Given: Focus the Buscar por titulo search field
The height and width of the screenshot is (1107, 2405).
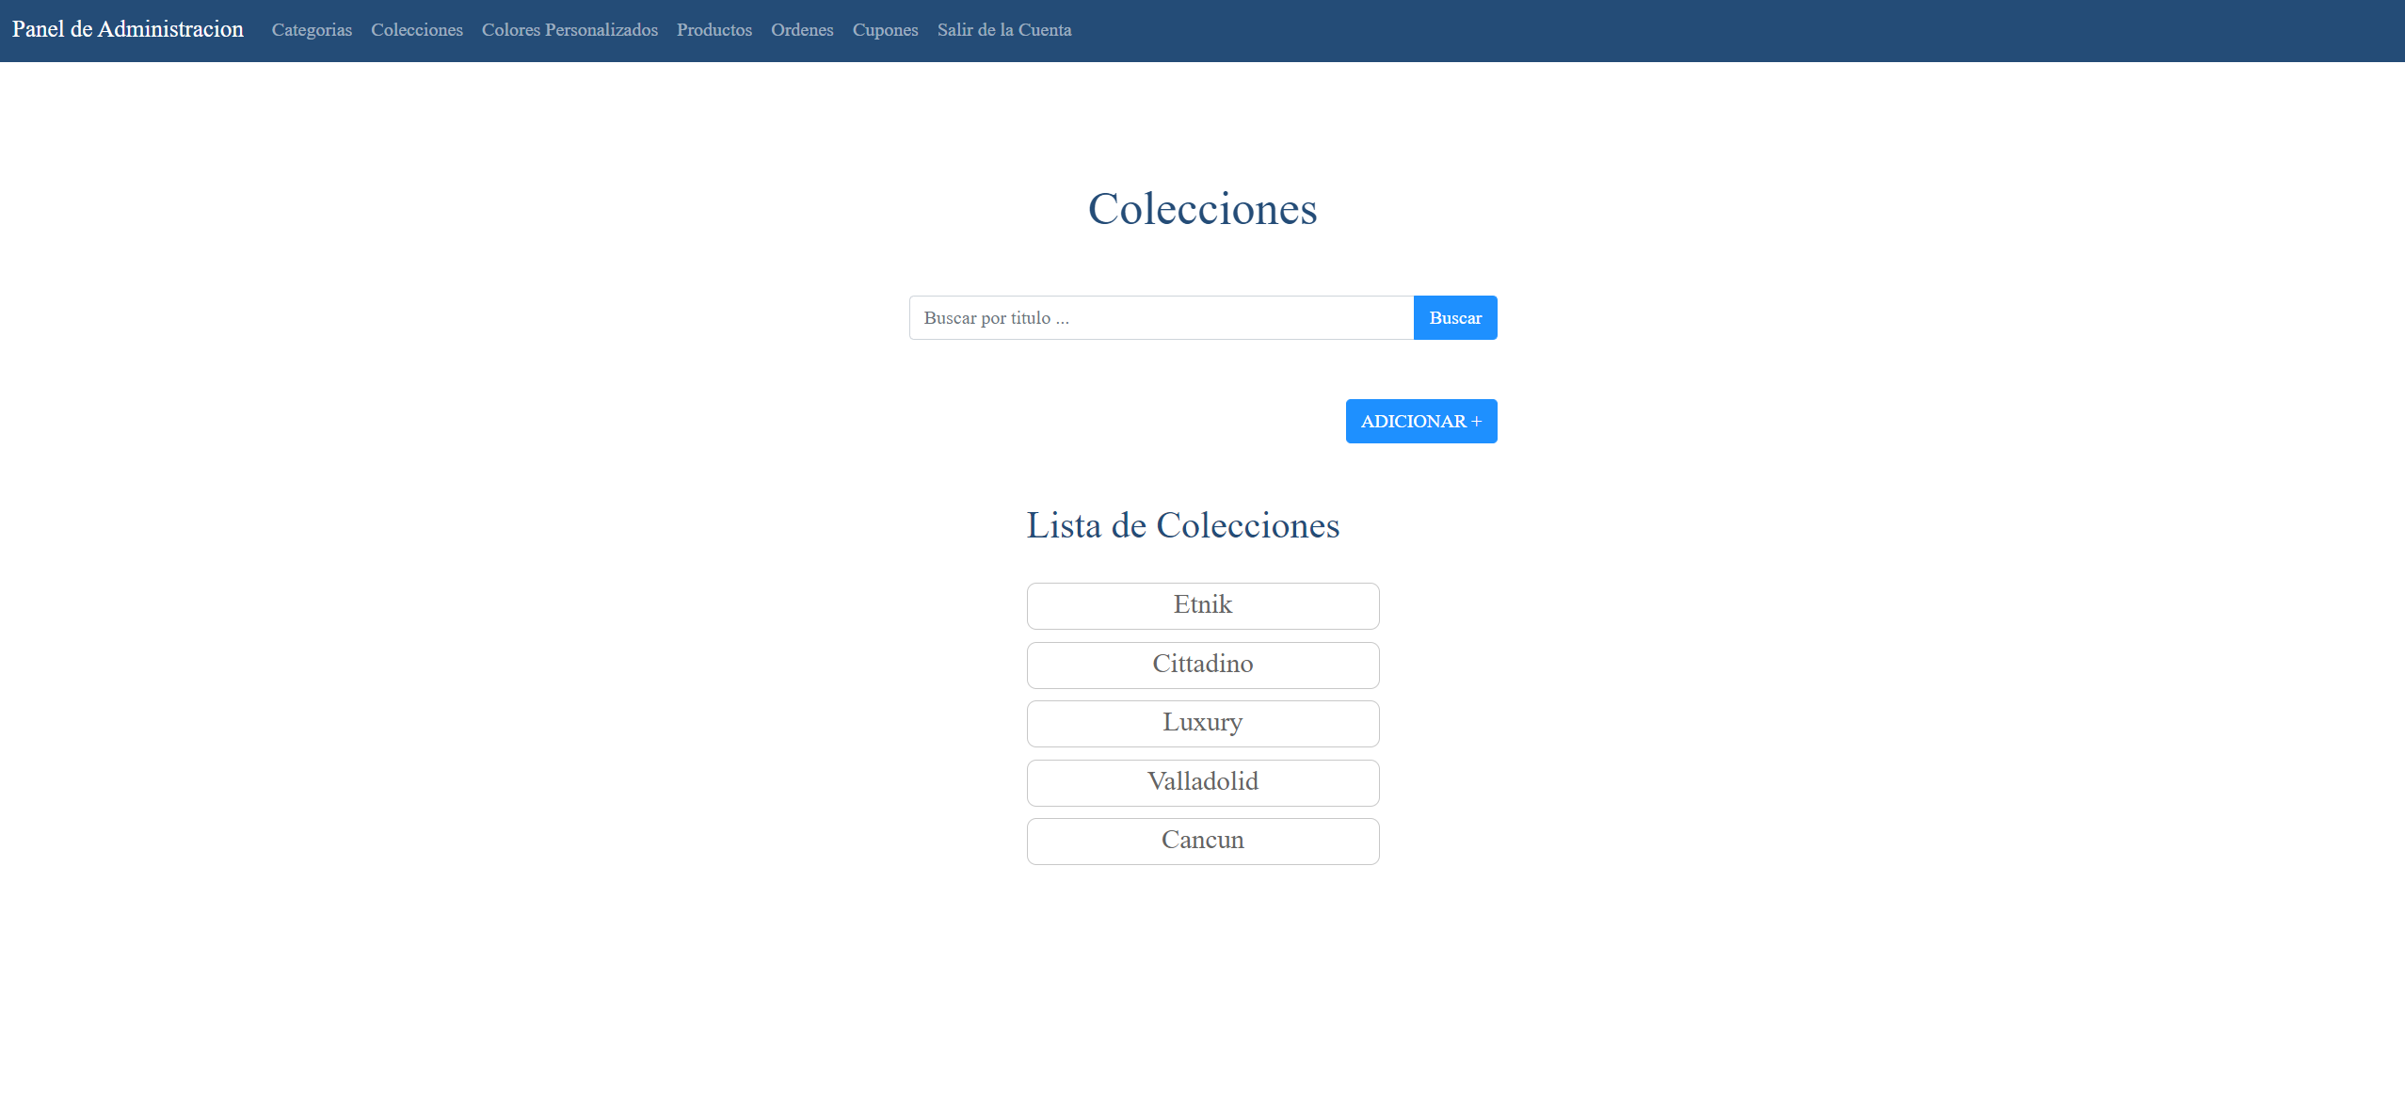Looking at the screenshot, I should pyautogui.click(x=1161, y=318).
